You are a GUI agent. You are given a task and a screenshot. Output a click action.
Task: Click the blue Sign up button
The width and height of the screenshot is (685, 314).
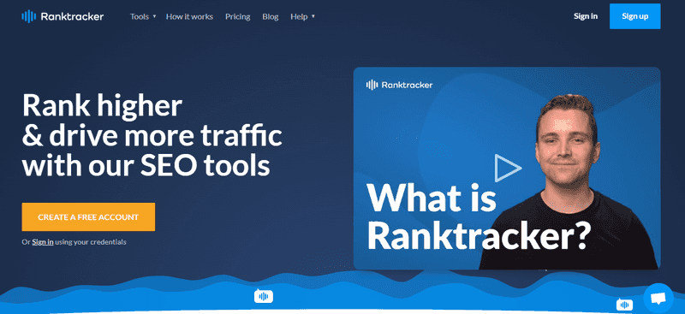[634, 16]
